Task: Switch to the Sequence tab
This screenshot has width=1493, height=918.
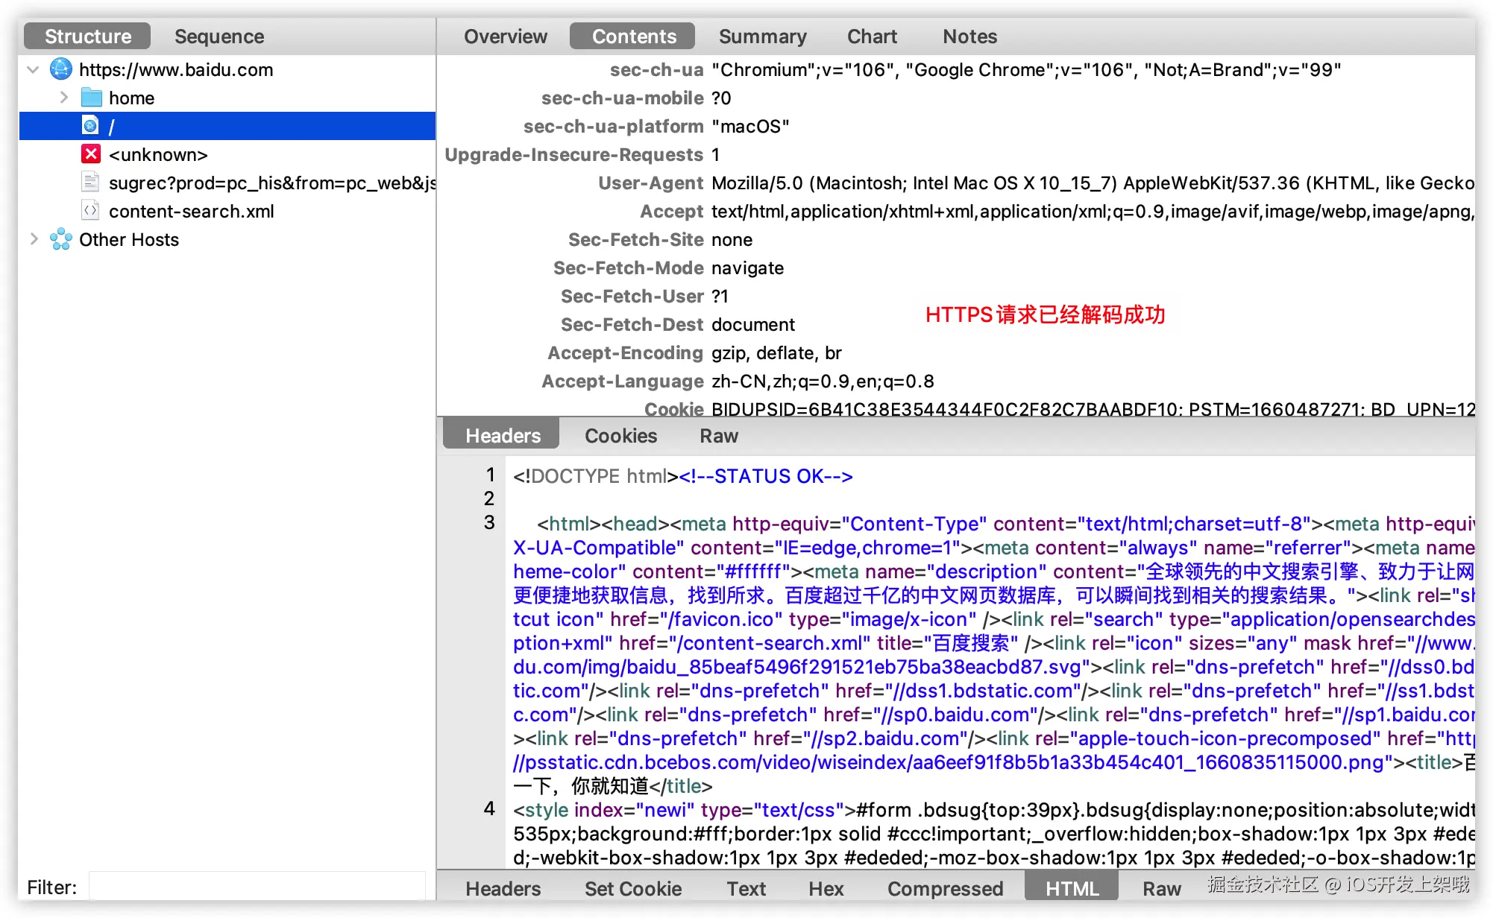Action: pos(219,36)
